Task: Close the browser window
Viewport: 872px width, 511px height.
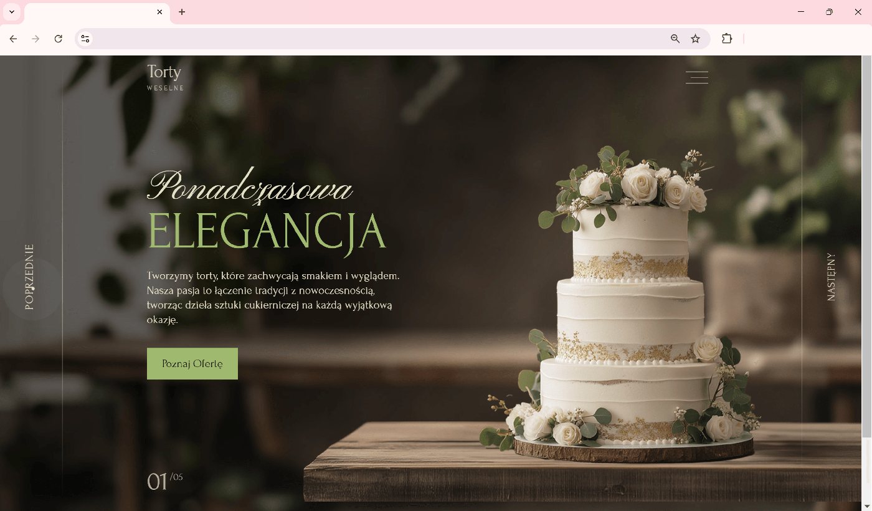Action: pyautogui.click(x=858, y=12)
